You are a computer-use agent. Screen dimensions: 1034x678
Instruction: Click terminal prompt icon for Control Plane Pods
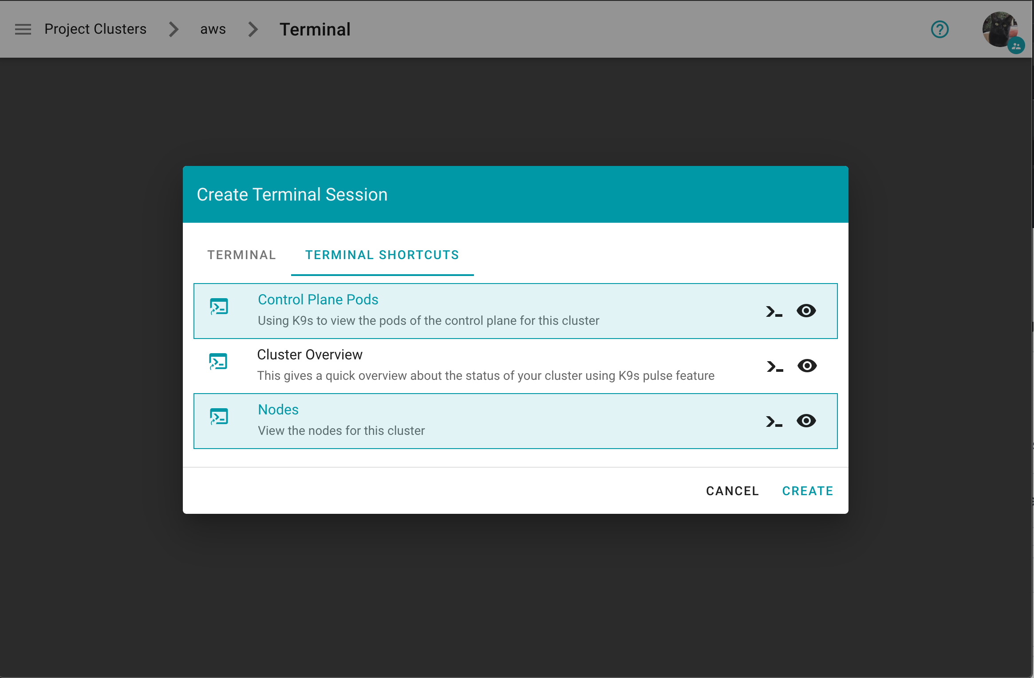[774, 311]
